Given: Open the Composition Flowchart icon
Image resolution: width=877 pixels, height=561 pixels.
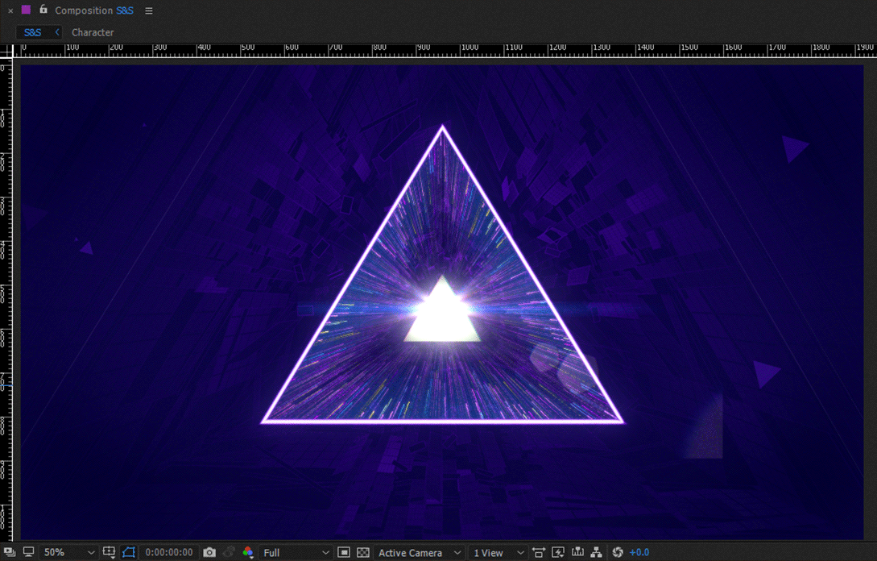Looking at the screenshot, I should click(596, 552).
